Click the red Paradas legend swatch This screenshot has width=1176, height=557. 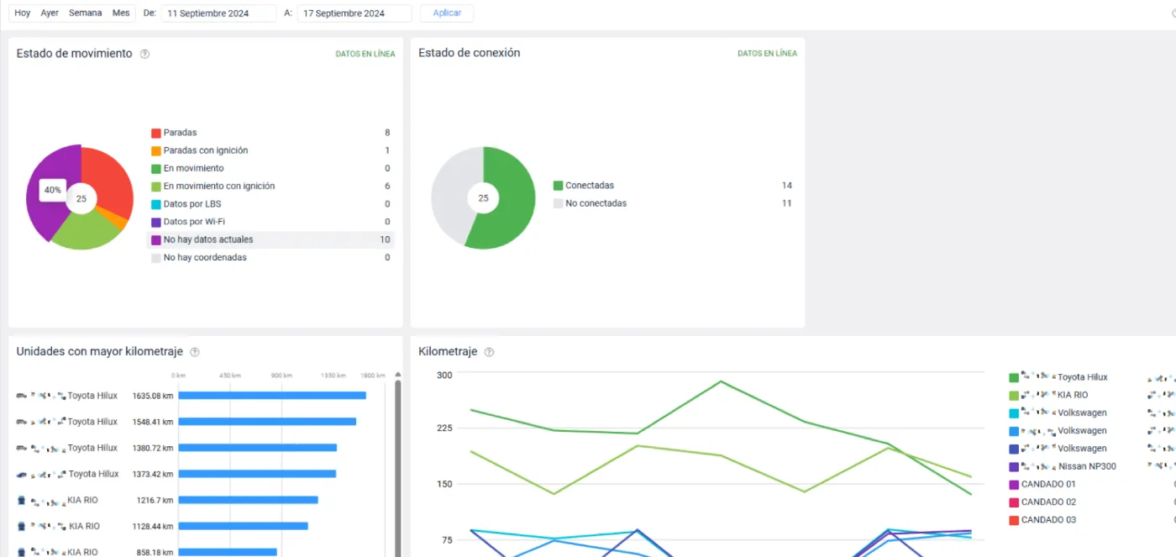[155, 133]
